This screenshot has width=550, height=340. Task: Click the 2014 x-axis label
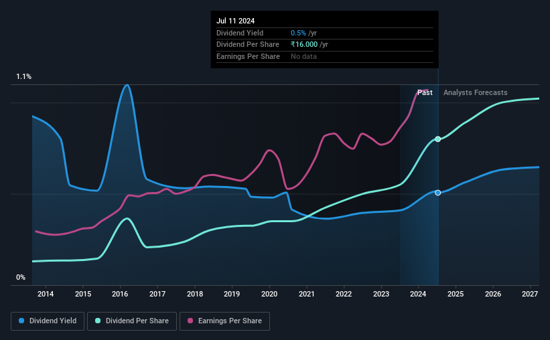point(46,294)
